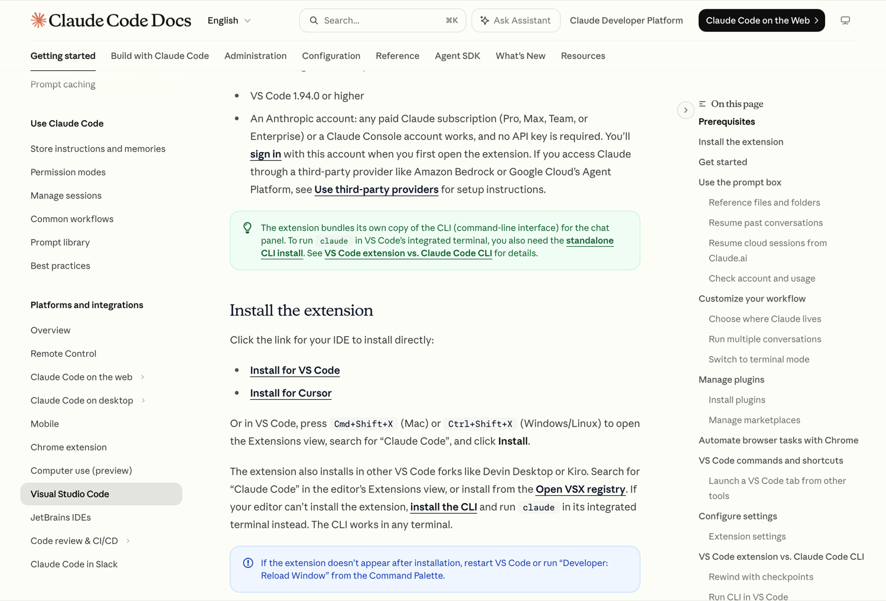Image resolution: width=886 pixels, height=601 pixels.
Task: Click the Claude Code Docs starburst logo
Action: [x=38, y=20]
